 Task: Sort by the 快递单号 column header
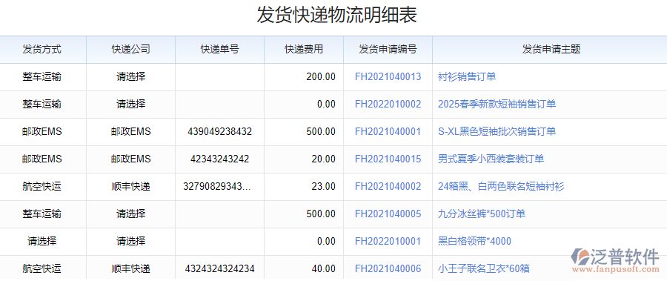(x=220, y=50)
